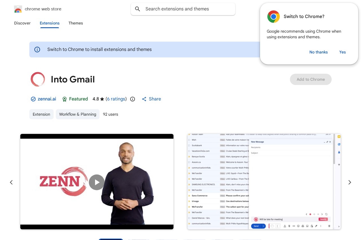Select the first screenshot thumbnail below the carousel

click(x=111, y=239)
